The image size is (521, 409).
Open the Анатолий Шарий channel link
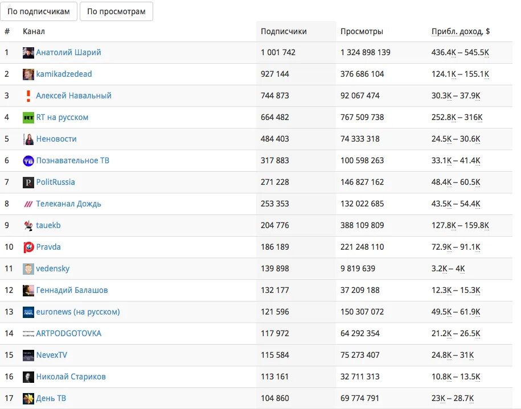pos(68,52)
